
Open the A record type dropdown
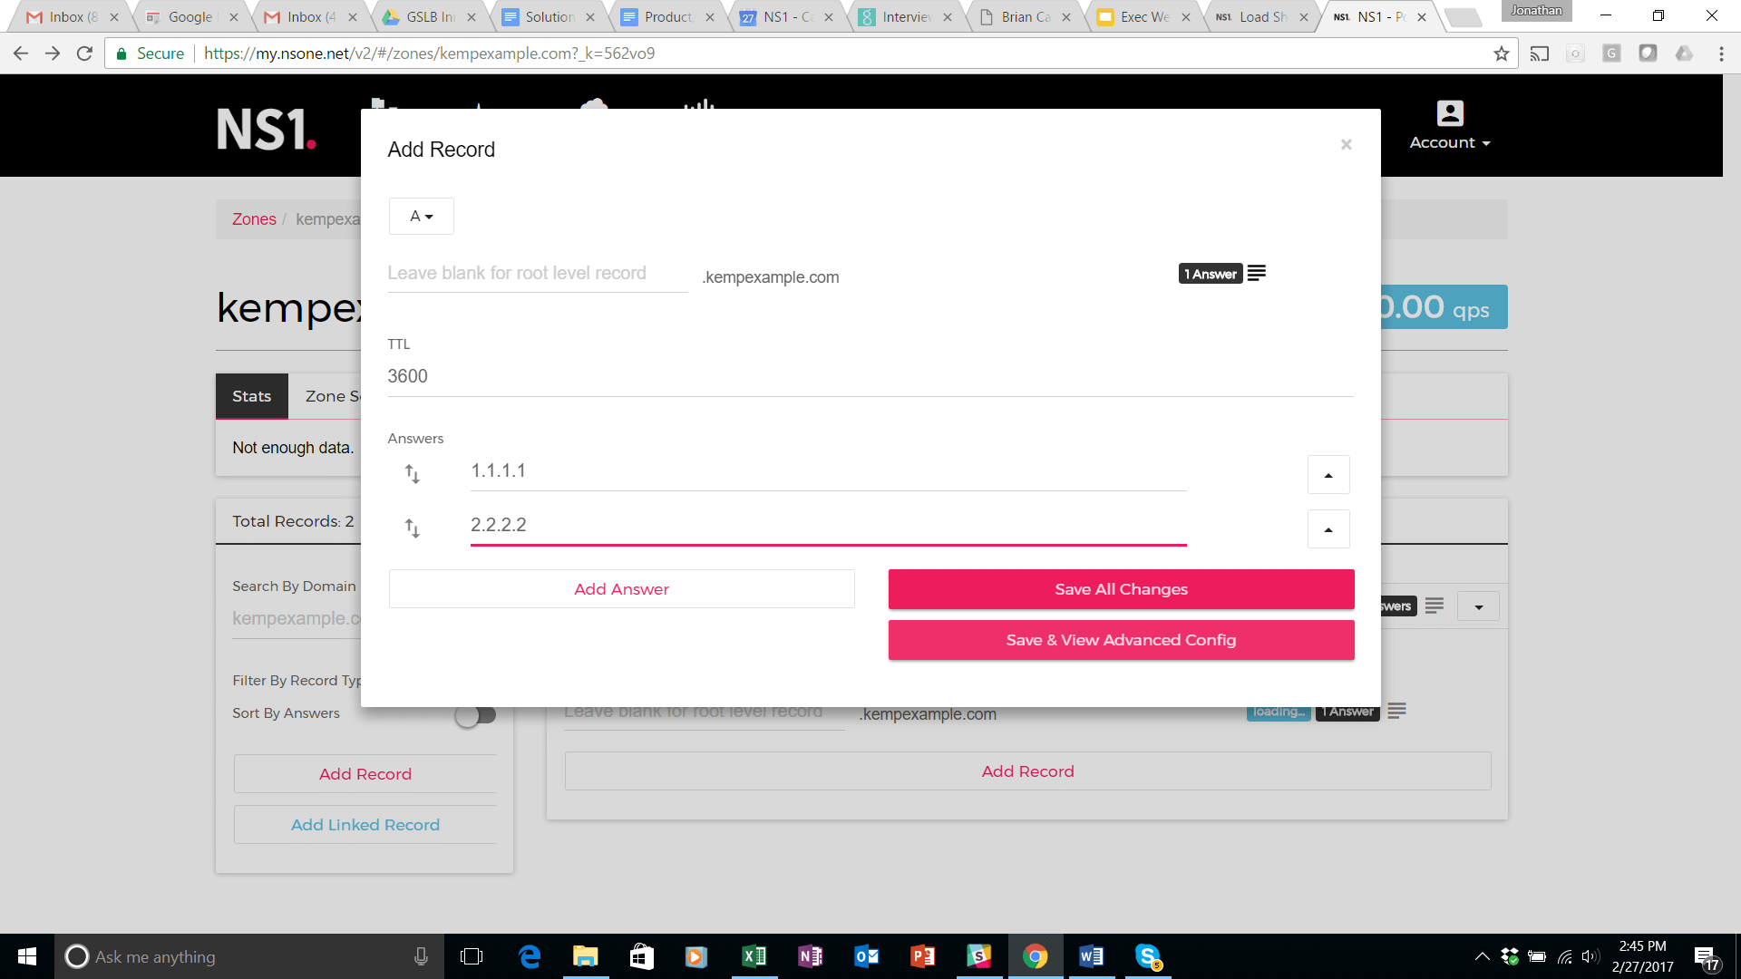(x=421, y=217)
